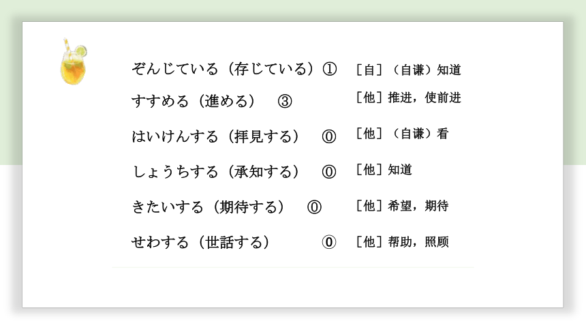Select the word せわする（世話する）
The image size is (586, 330).
tap(201, 241)
